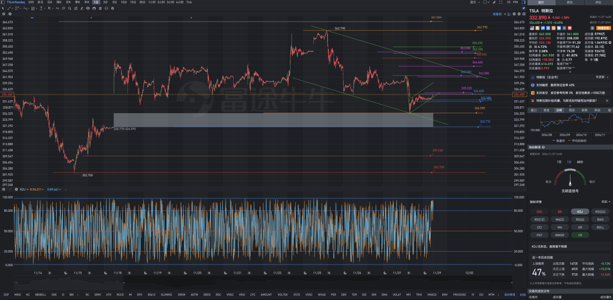Dismiss the Tesla news headline banner
This screenshot has width=613, height=300.
pyautogui.click(x=607, y=101)
